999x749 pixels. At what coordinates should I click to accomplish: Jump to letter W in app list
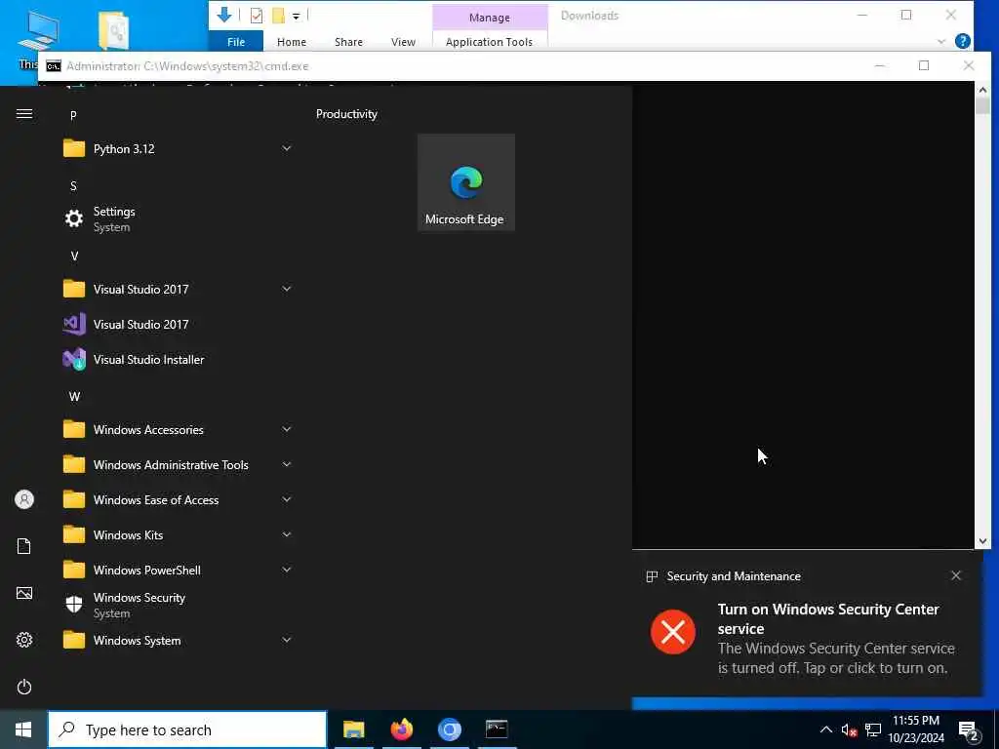click(x=74, y=397)
